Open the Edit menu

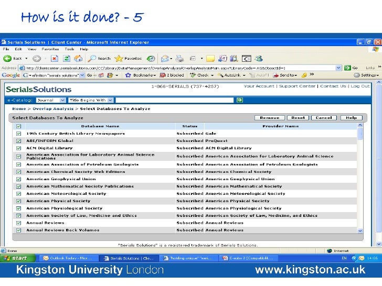[x=18, y=49]
